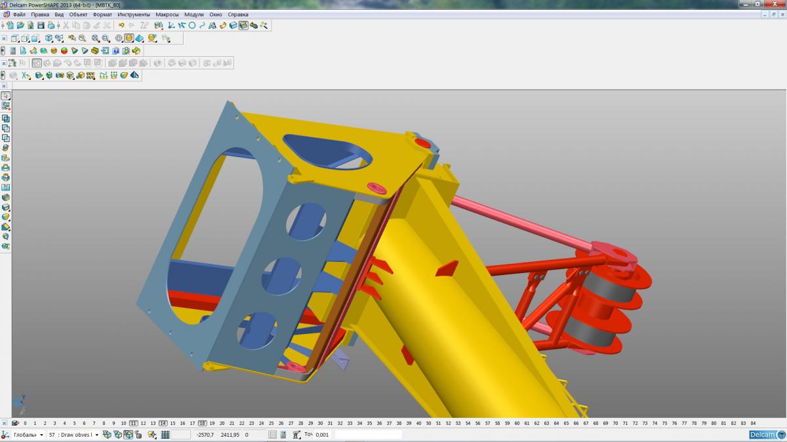Click the Selection arrow tool at left toolbar top
The width and height of the screenshot is (787, 442).
pyautogui.click(x=6, y=96)
